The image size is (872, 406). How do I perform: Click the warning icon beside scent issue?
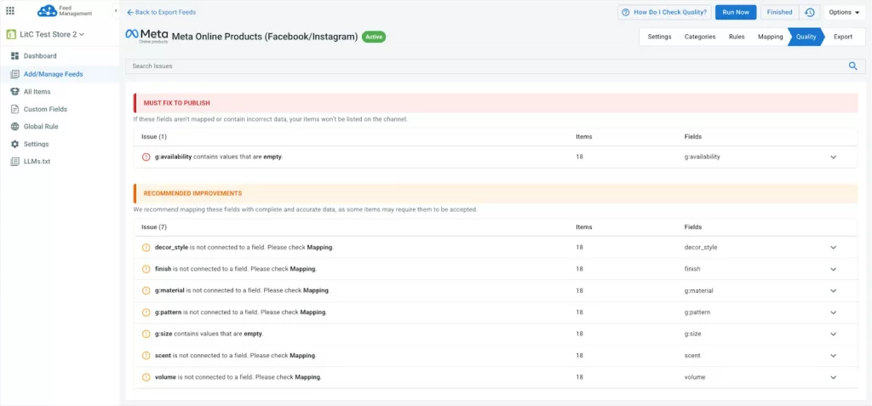[146, 356]
